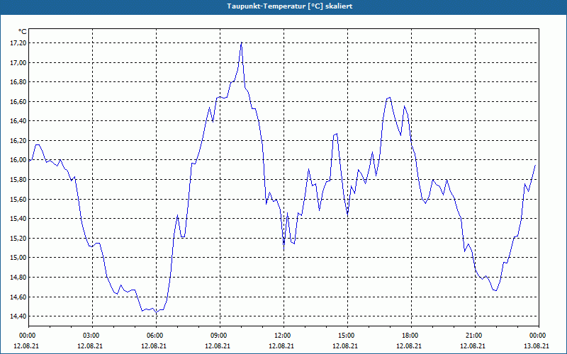Select the 16,40 y-axis value
Screen dimensions: 567x354
coord(19,121)
